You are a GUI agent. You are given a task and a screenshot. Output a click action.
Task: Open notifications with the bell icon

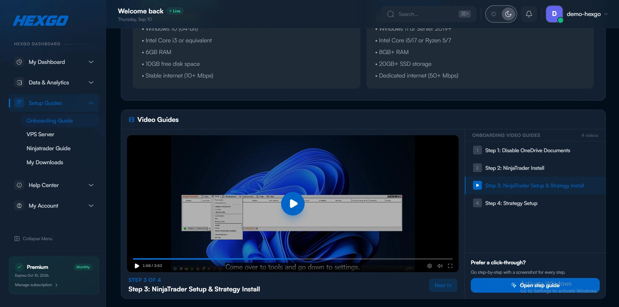(x=529, y=14)
